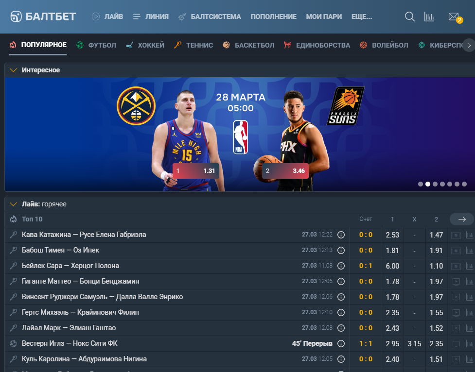Open info icon for Вестерн Иглз match
Image resolution: width=475 pixels, height=372 pixels.
tap(341, 343)
